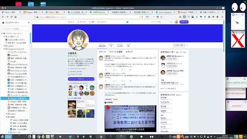Open ホーム in Twitter navigation
The width and height of the screenshot is (247, 139).
coord(71,22)
